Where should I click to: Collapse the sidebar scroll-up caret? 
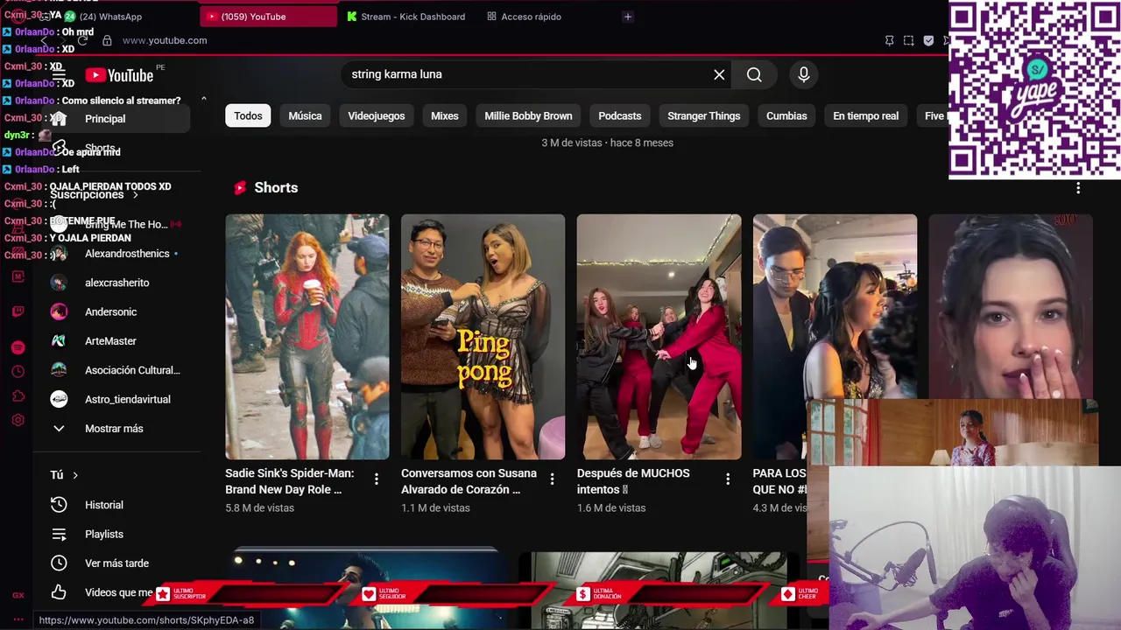tap(203, 98)
